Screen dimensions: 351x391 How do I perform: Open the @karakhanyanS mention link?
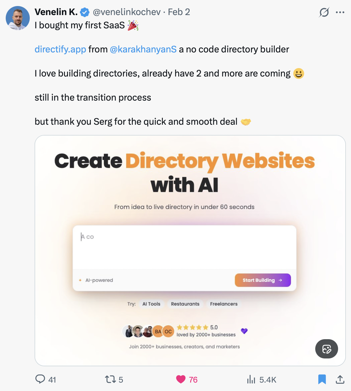pos(143,49)
